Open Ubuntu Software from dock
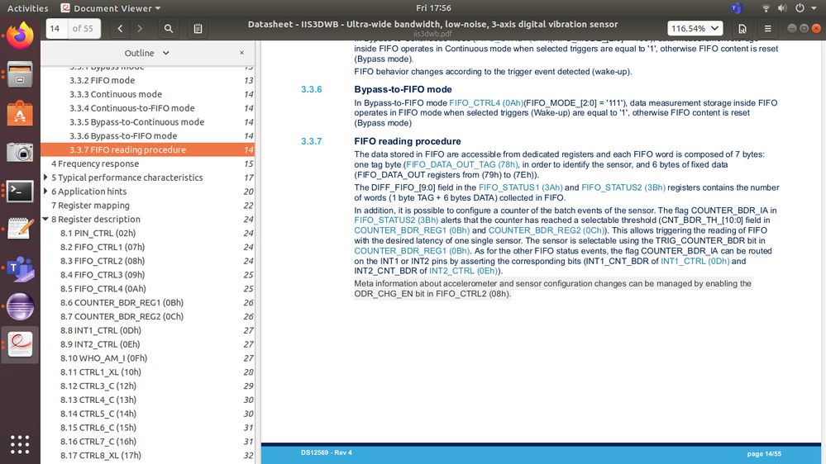Screen dimensions: 826x464 click(20, 113)
